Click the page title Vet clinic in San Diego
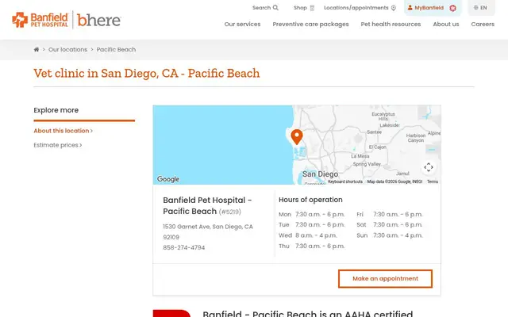The image size is (508, 317). (x=146, y=74)
